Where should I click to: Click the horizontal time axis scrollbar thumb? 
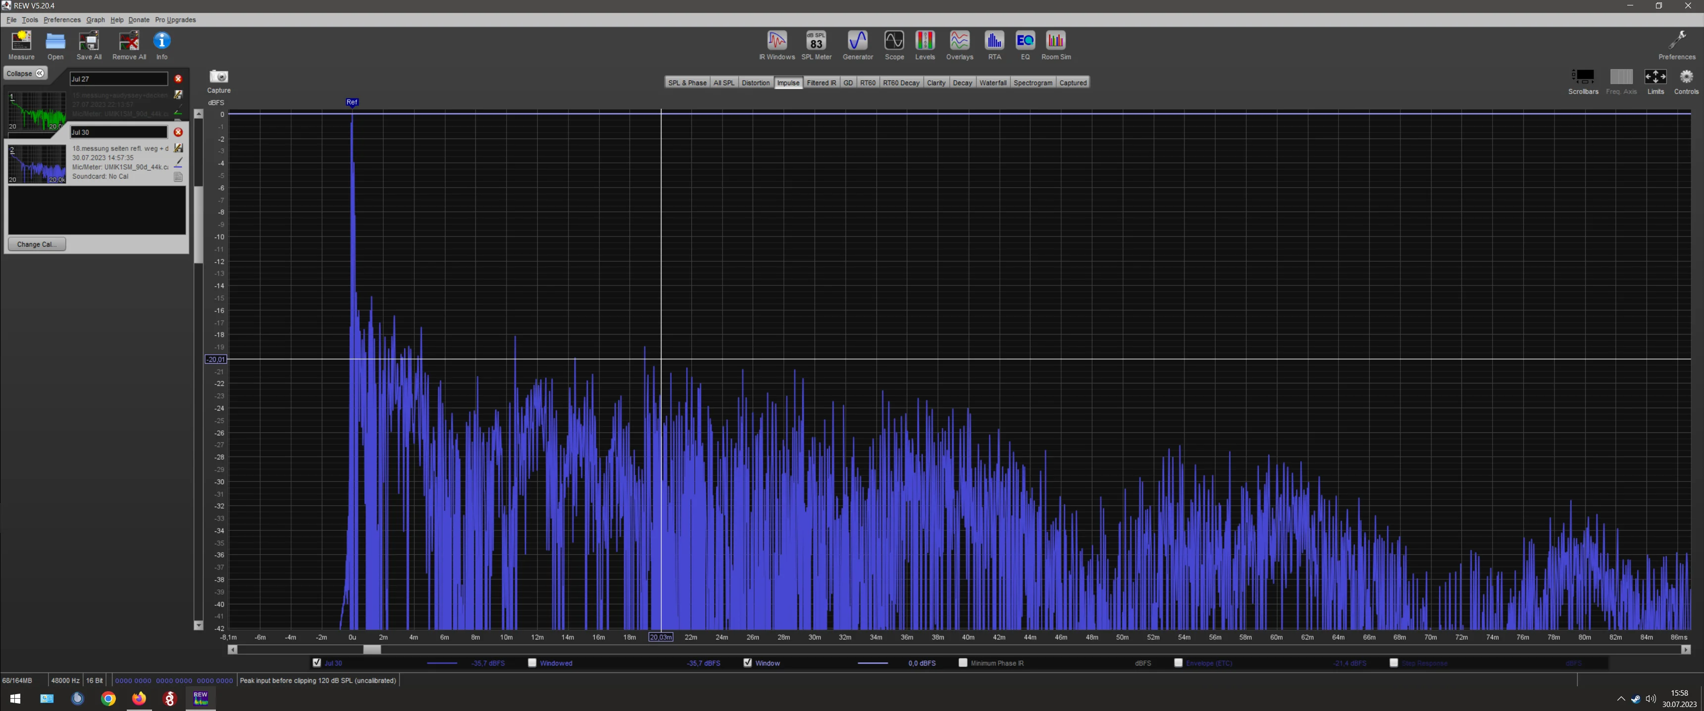coord(372,650)
